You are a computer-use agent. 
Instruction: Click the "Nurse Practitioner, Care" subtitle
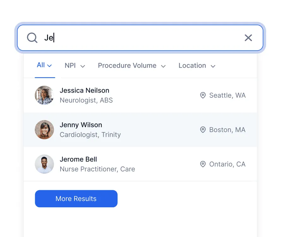click(98, 169)
